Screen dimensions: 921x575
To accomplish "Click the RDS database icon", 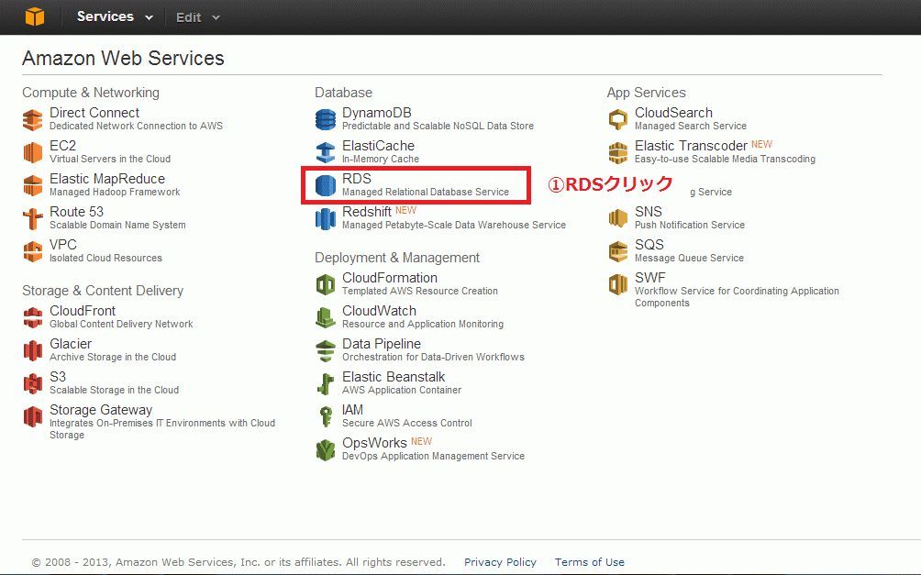I will tap(326, 185).
